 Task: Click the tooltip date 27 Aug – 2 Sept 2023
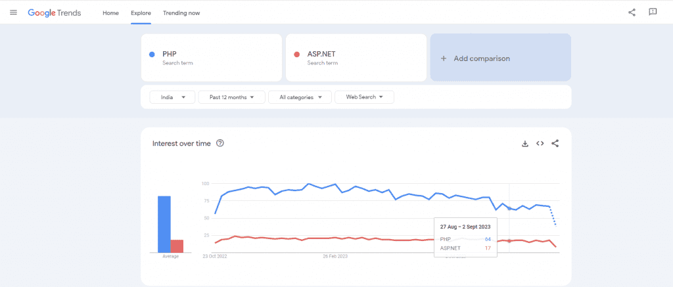pos(465,226)
